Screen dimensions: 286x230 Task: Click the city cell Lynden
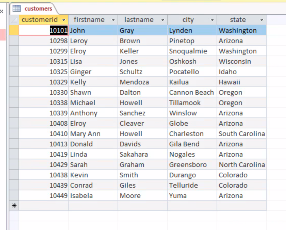coord(192,30)
